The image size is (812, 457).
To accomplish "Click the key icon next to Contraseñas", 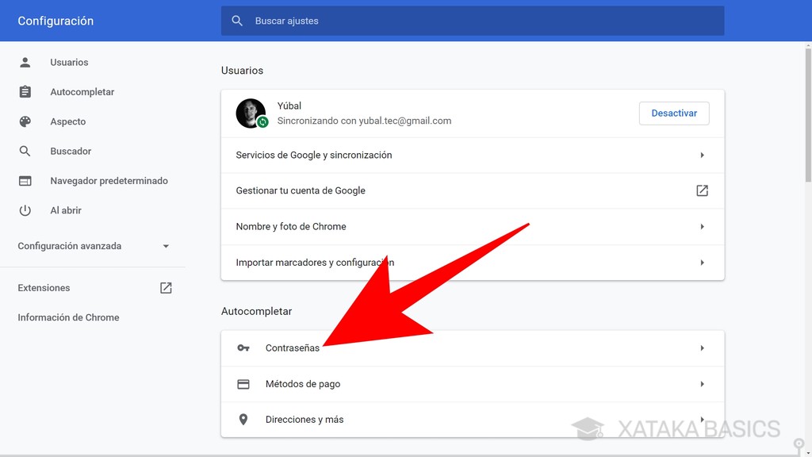I will pyautogui.click(x=243, y=348).
